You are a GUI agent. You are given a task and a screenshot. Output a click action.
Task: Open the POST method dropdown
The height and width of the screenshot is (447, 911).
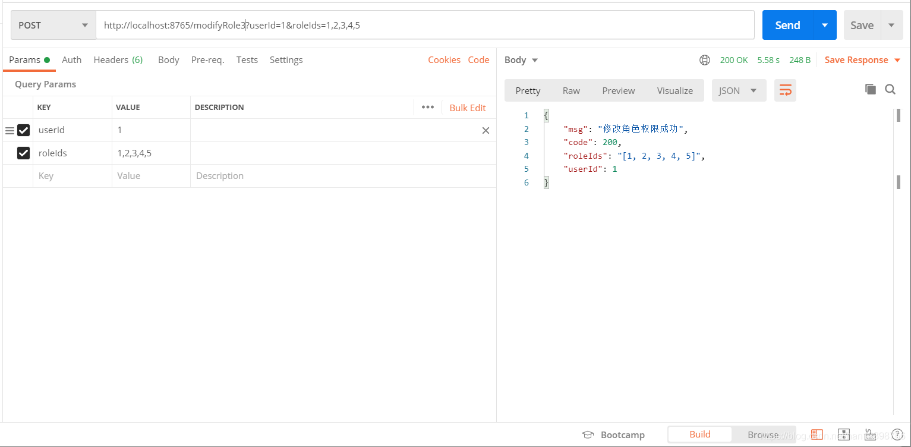tap(53, 26)
